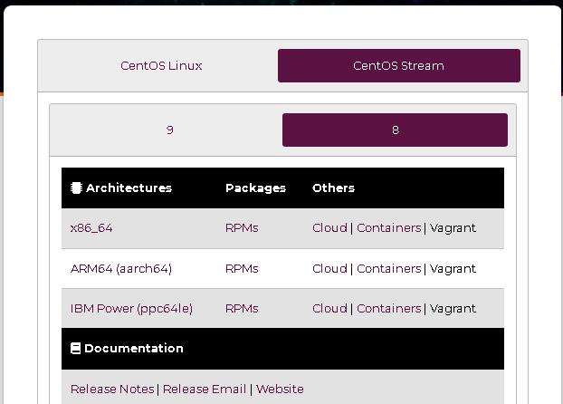Open Containers link in IBM Power row

(x=388, y=309)
